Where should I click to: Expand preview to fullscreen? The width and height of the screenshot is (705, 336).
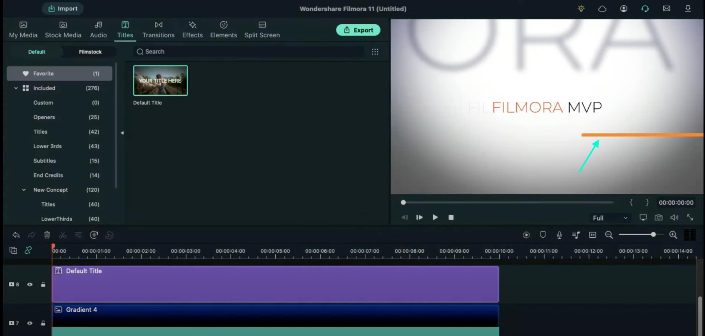click(x=690, y=218)
